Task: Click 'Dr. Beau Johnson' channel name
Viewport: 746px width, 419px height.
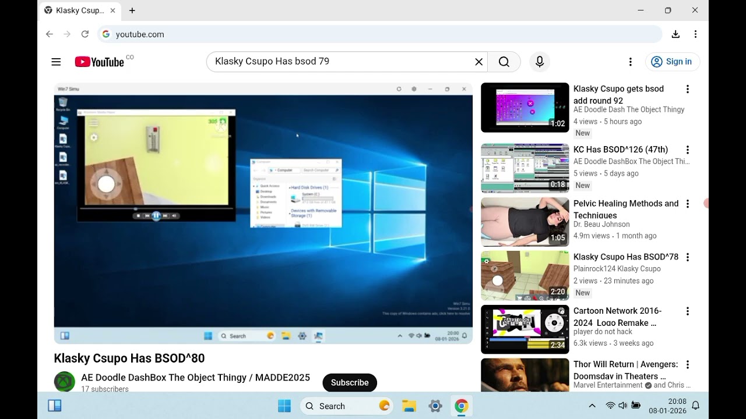Action: [x=601, y=224]
